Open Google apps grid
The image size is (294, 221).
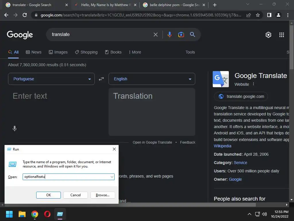point(281,35)
